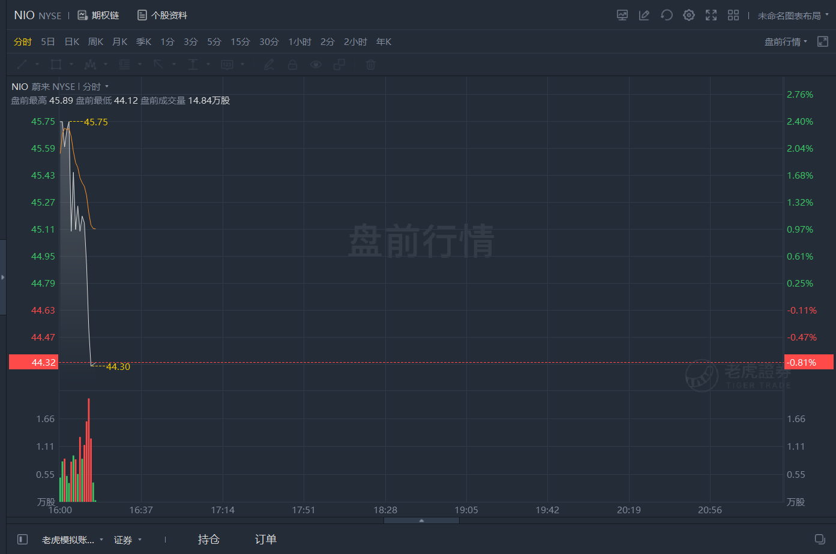Expand the line tool dropdown arrow
This screenshot has width=836, height=554.
click(37, 64)
